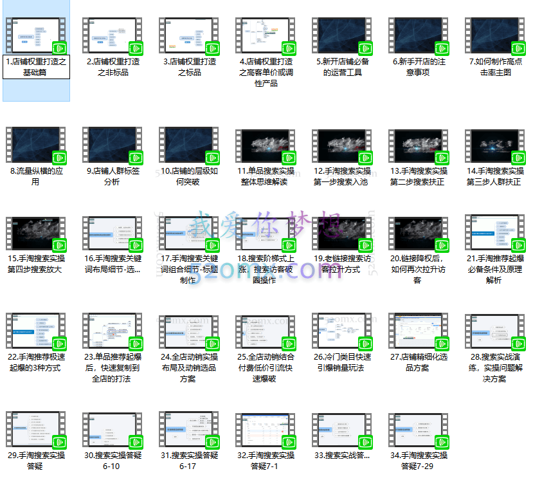The width and height of the screenshot is (533, 489).
Task: Choose the 8.流量纵横的应用 video file icon
Action: pyautogui.click(x=35, y=145)
